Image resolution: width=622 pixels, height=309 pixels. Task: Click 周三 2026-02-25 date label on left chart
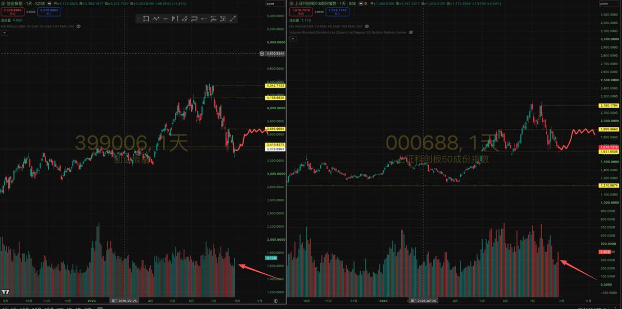(x=124, y=300)
